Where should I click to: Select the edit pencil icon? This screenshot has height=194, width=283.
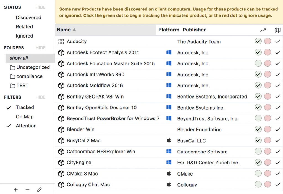click(x=39, y=190)
